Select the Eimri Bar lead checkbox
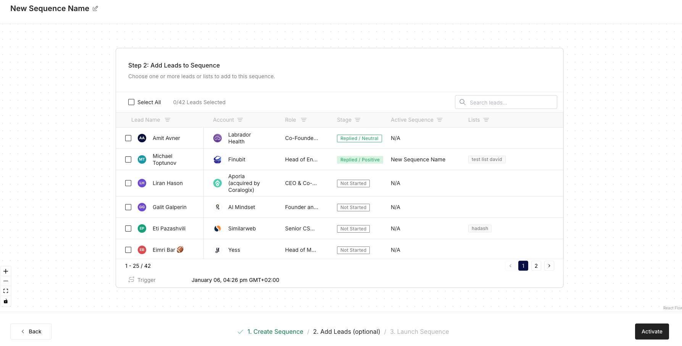The height and width of the screenshot is (346, 682). pos(128,250)
